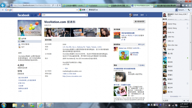The image size is (192, 108).
Task: Click the taskbar clock 04:07
Action: coord(184,105)
